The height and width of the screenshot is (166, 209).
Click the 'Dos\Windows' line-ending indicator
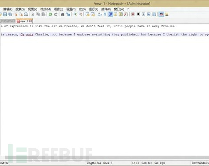pyautogui.click(x=200, y=163)
